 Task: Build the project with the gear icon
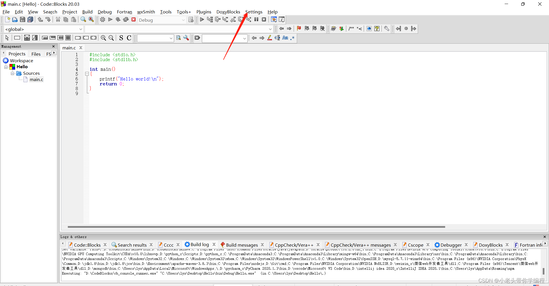[x=103, y=19]
